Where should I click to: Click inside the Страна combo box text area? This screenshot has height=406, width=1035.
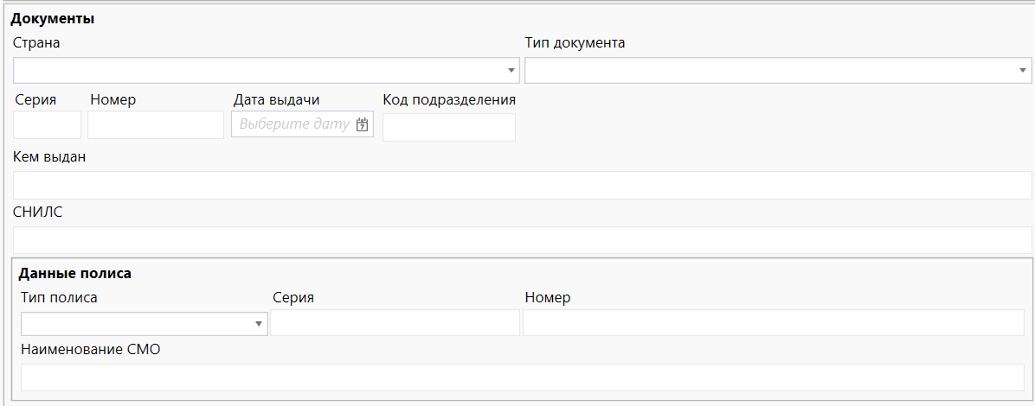click(260, 71)
